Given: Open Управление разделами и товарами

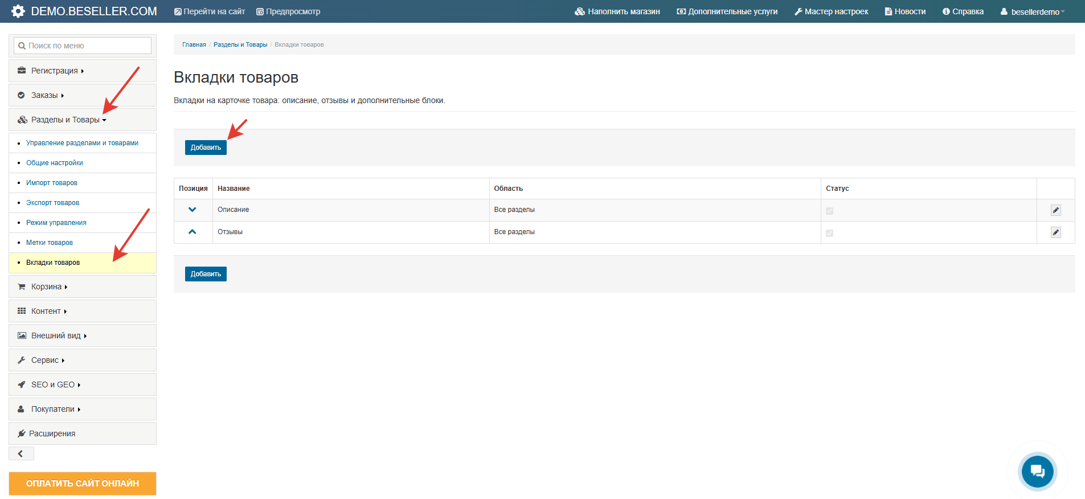Looking at the screenshot, I should pyautogui.click(x=82, y=143).
